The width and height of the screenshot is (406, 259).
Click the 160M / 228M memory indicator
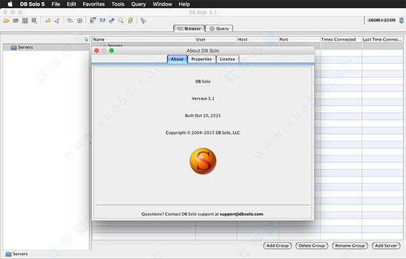(382, 20)
